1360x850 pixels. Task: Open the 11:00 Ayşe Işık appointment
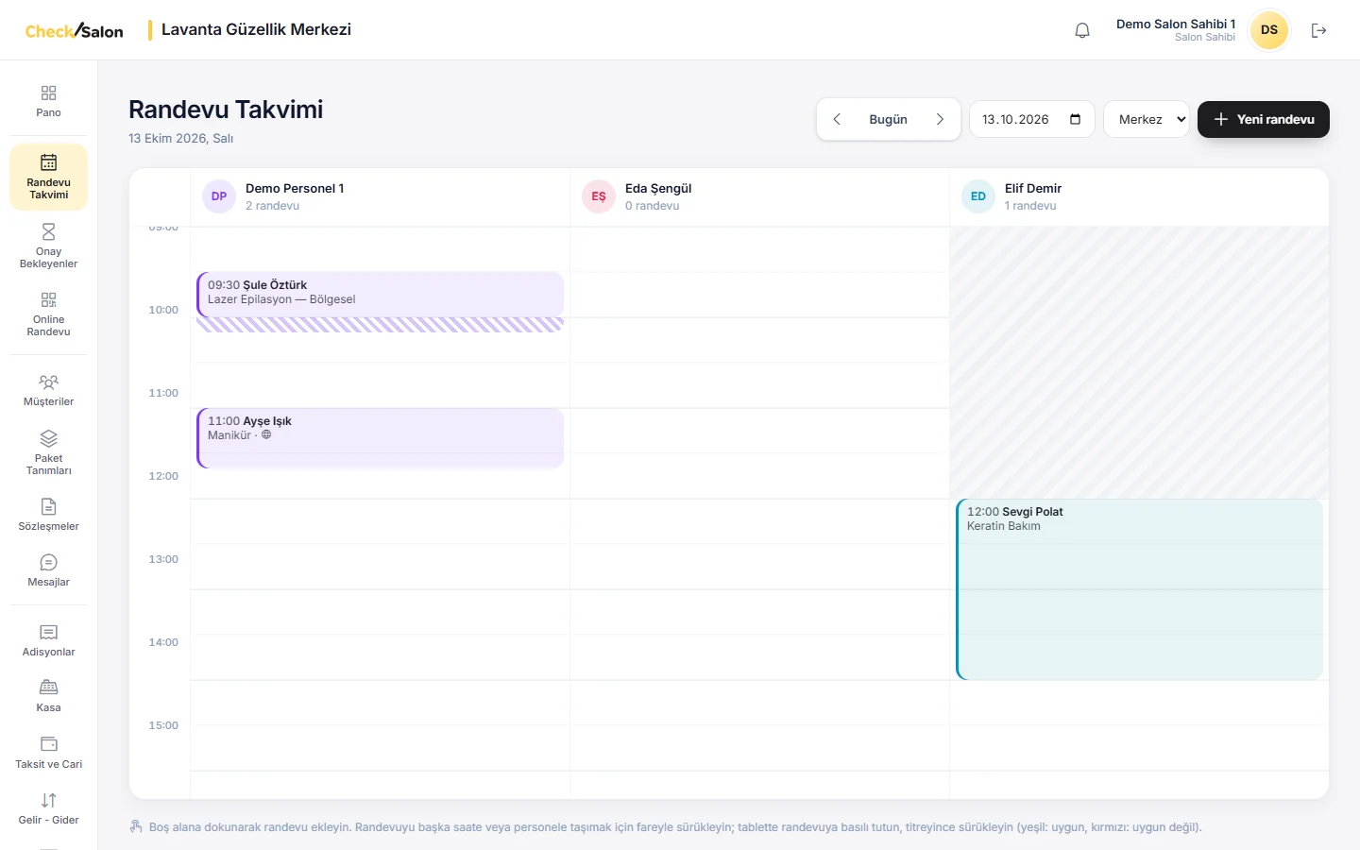pyautogui.click(x=380, y=437)
